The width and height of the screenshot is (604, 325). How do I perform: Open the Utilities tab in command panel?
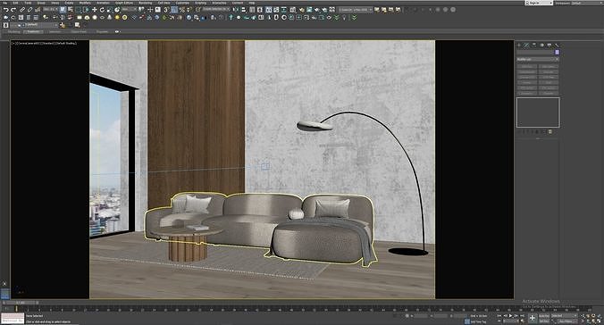557,45
